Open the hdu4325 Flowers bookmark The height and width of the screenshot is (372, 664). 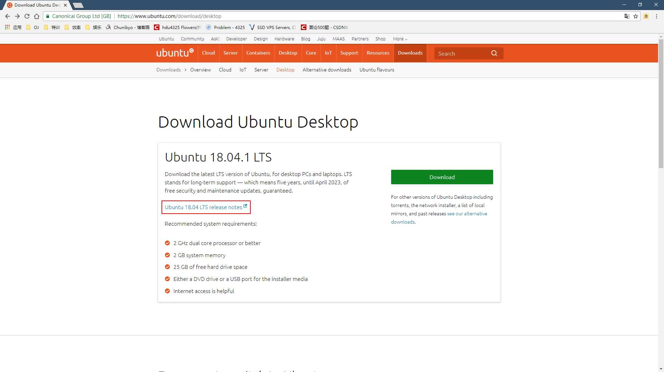click(x=177, y=27)
